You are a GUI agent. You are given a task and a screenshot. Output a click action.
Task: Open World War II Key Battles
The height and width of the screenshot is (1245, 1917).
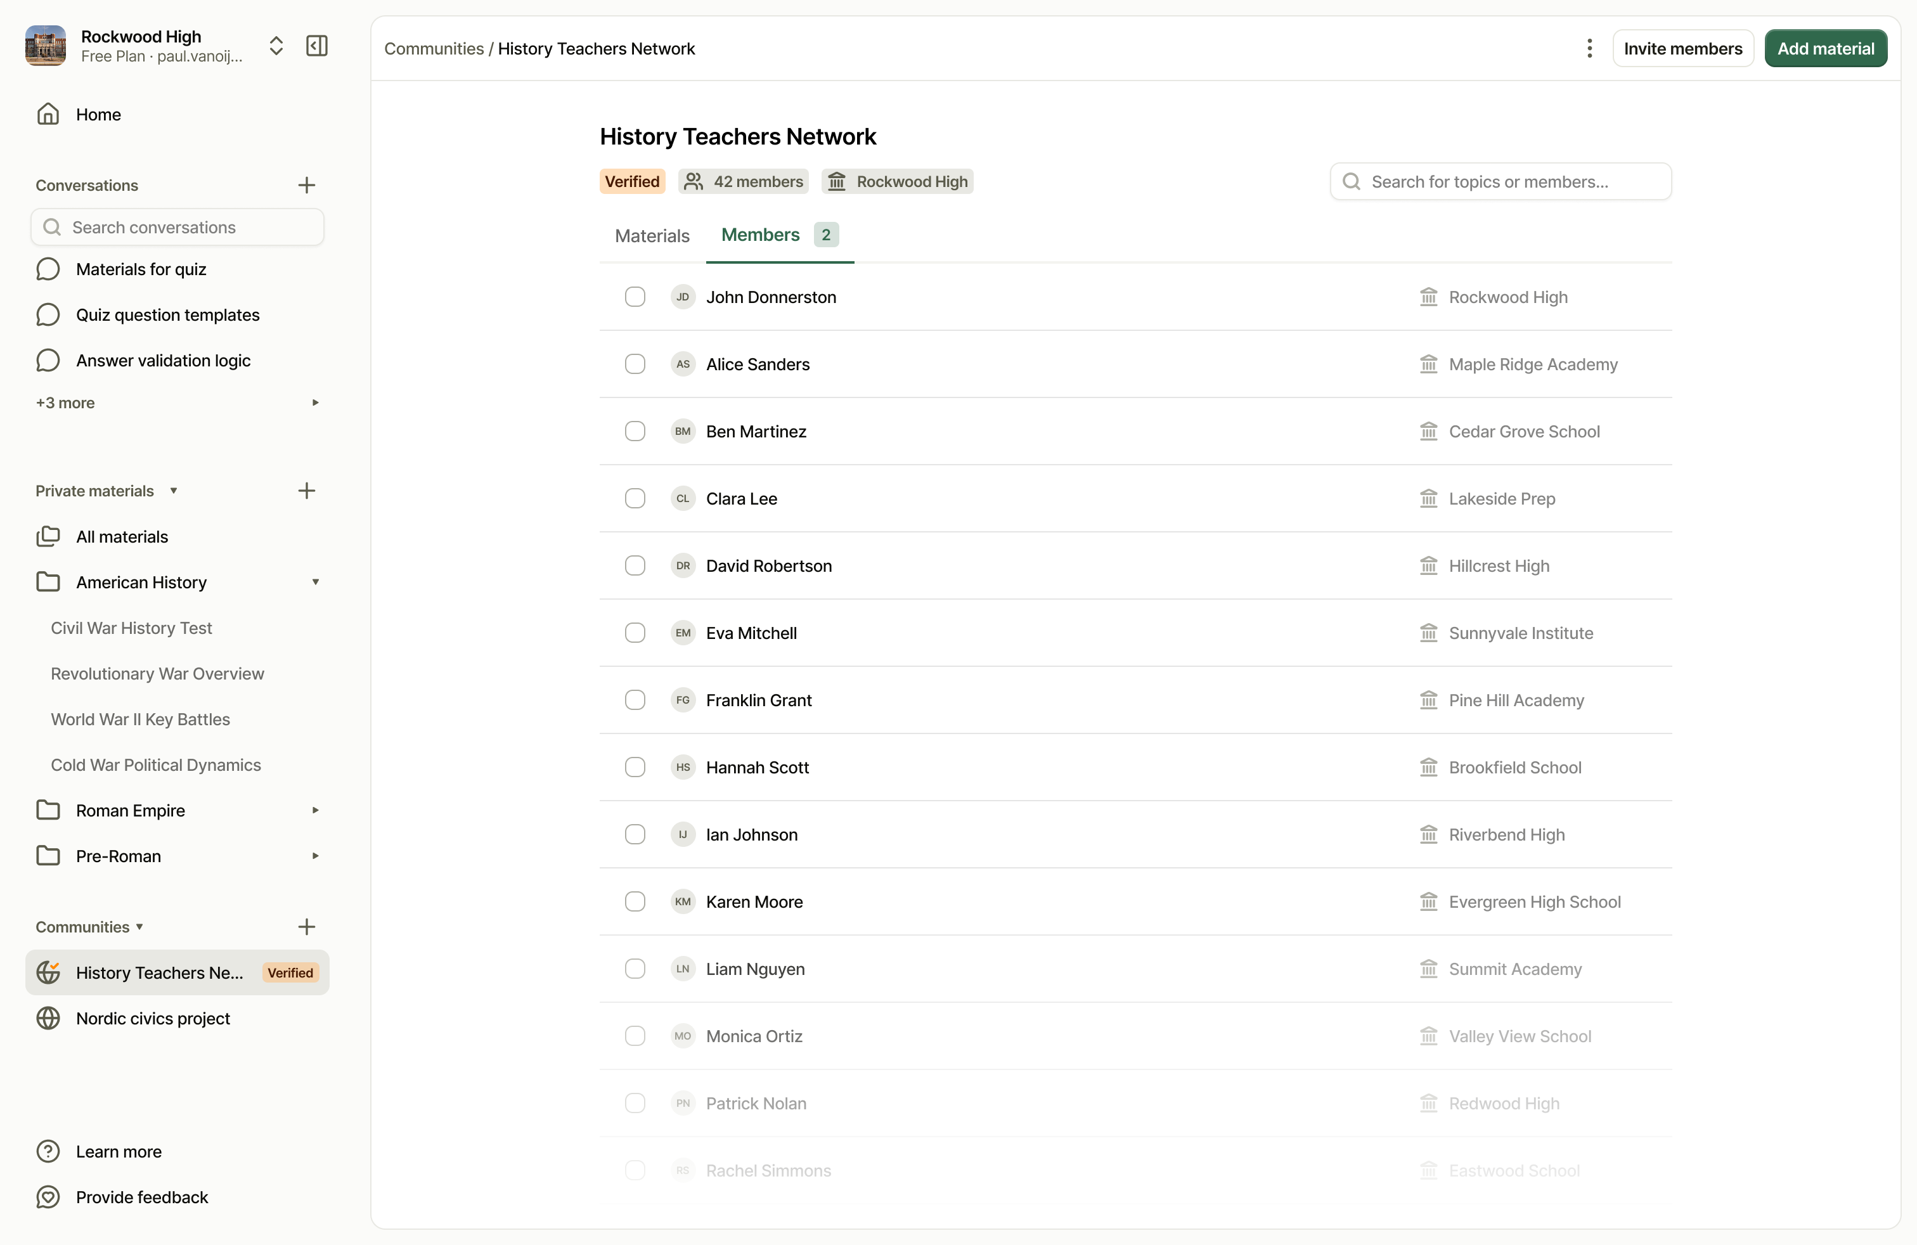pyautogui.click(x=140, y=719)
